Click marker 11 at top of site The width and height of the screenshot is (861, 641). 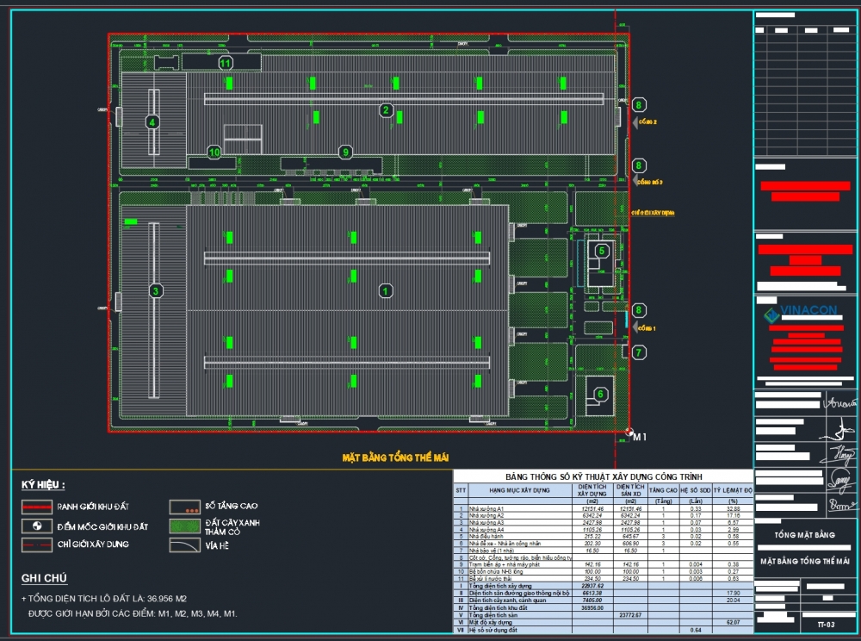pyautogui.click(x=226, y=63)
